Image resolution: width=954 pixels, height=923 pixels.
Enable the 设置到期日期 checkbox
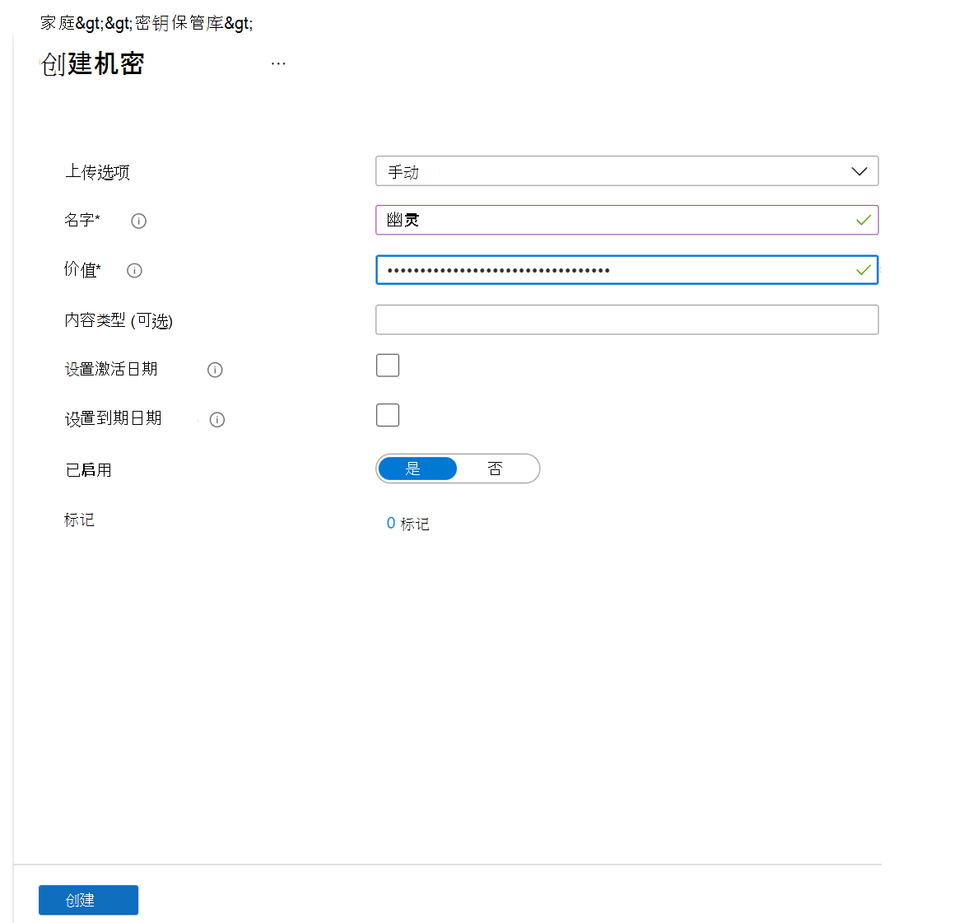tap(387, 415)
